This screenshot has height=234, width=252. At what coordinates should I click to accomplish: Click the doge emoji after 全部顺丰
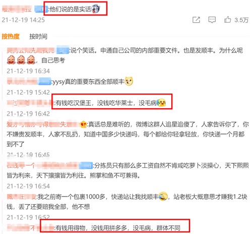click(x=129, y=81)
